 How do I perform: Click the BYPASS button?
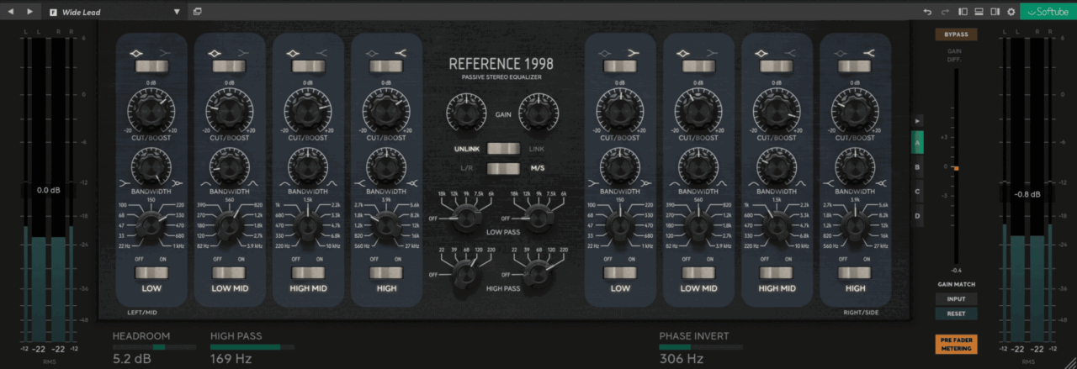pyautogui.click(x=956, y=34)
